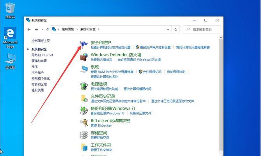Go to 控制面板主页 in sidebar

[x=41, y=41]
